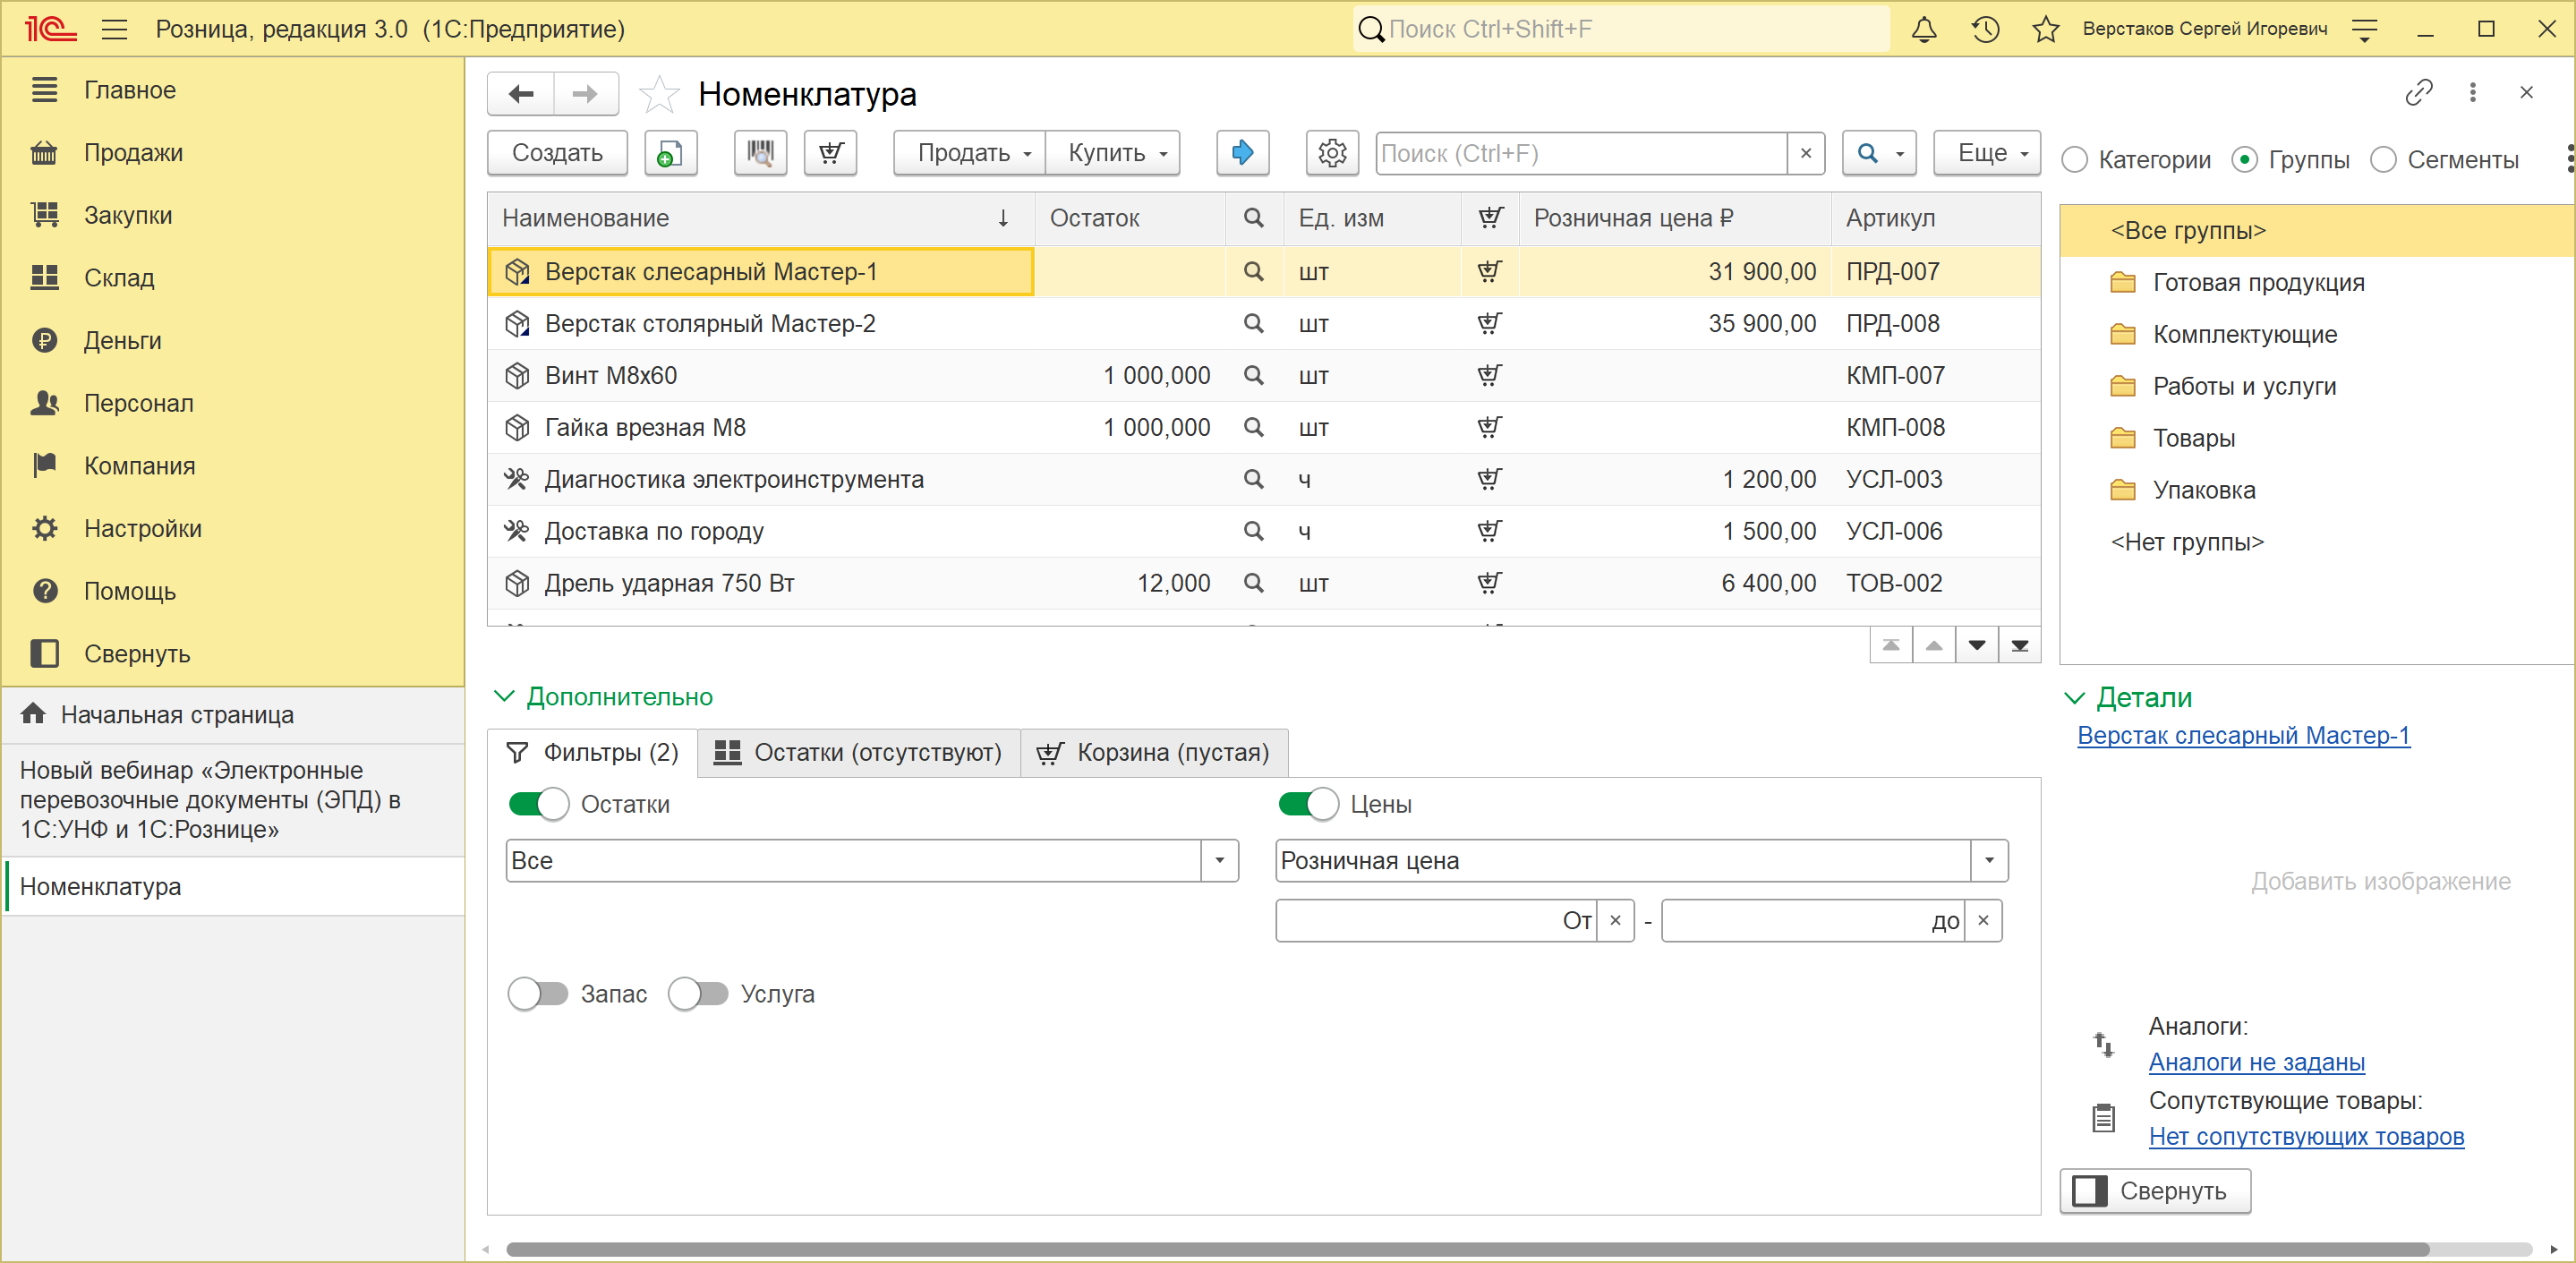
Task: Click Нет сопутствующих товаров link
Action: [x=2306, y=1136]
